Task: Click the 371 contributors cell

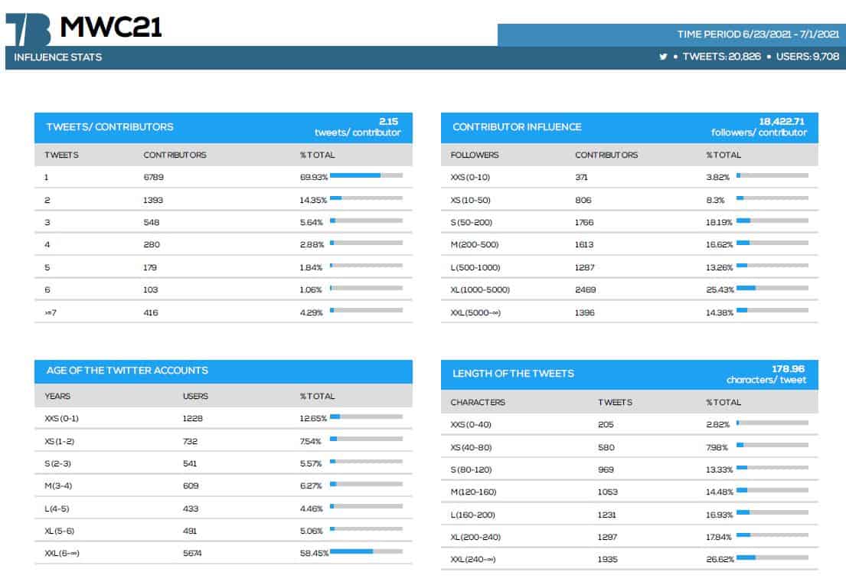Action: point(581,177)
